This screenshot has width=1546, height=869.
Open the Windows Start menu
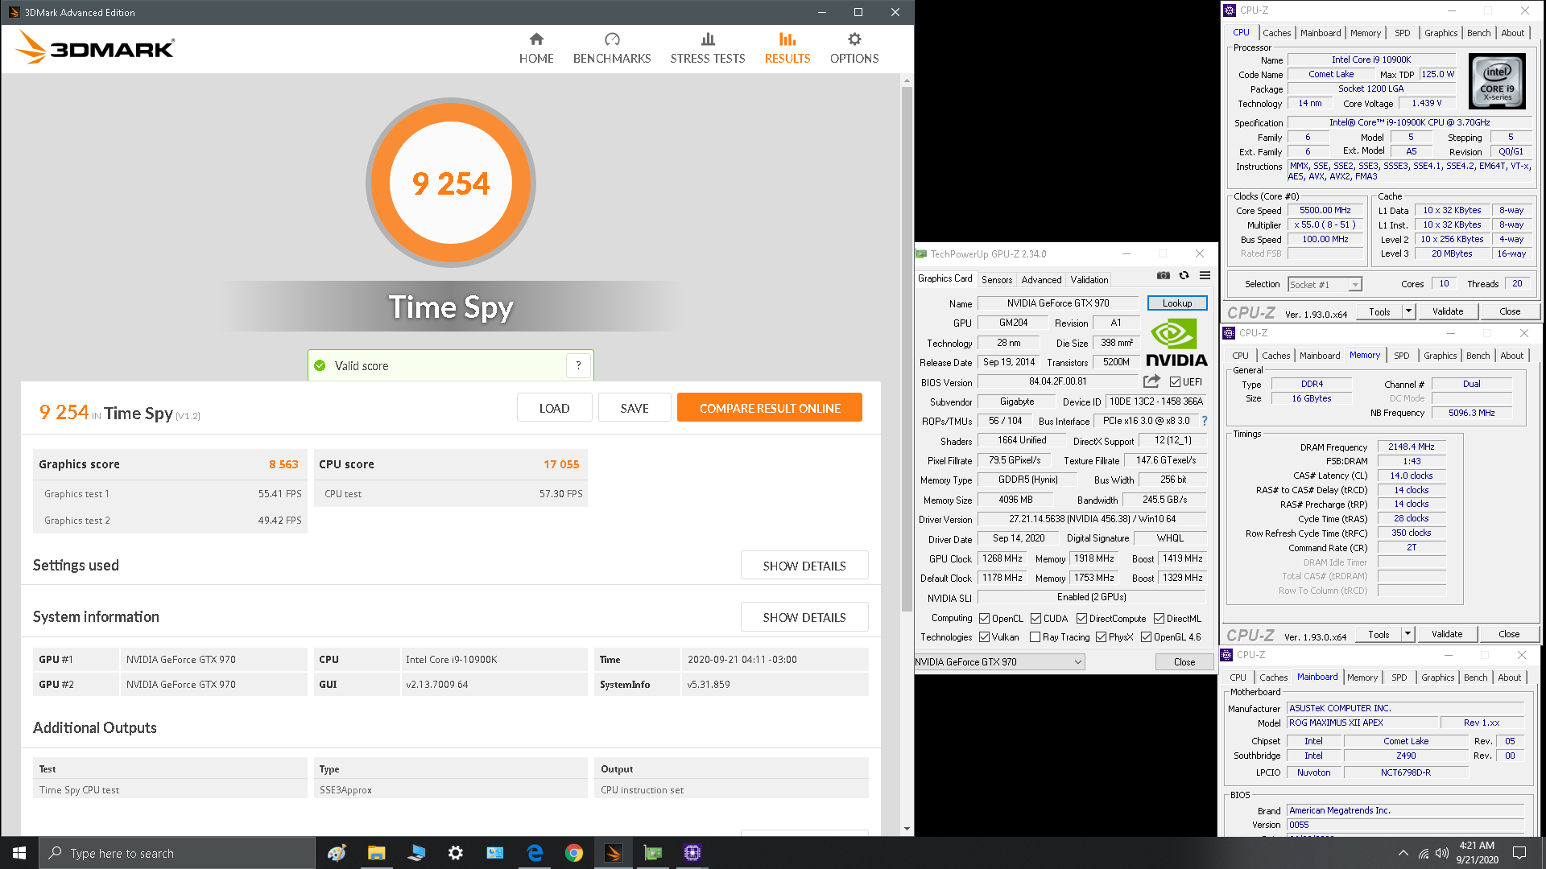(19, 853)
